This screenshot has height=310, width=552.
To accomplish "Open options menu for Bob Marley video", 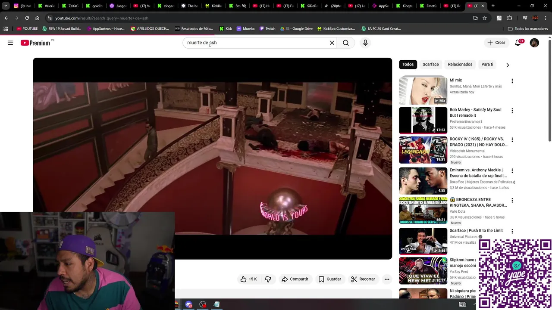I will point(512,111).
